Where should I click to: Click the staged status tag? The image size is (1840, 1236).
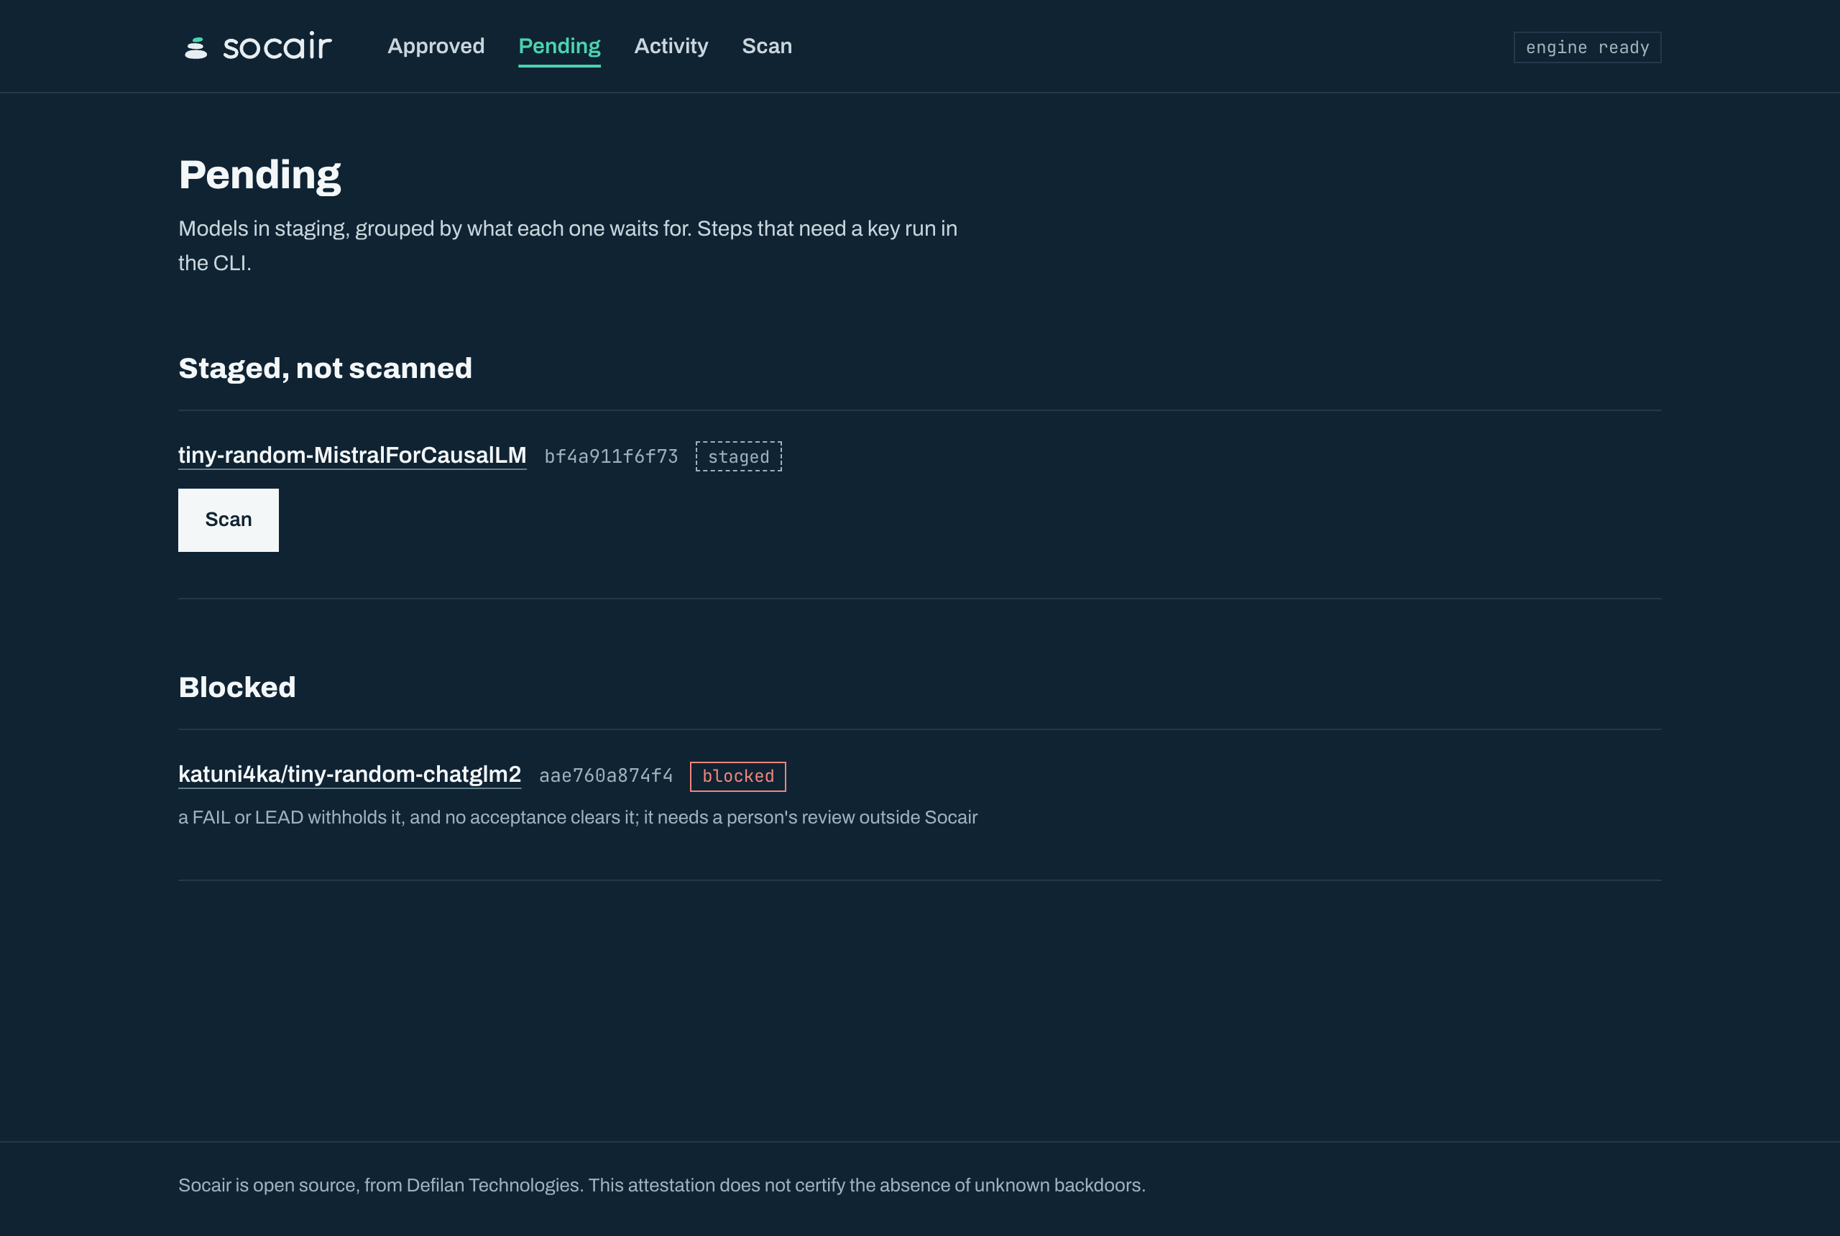739,456
